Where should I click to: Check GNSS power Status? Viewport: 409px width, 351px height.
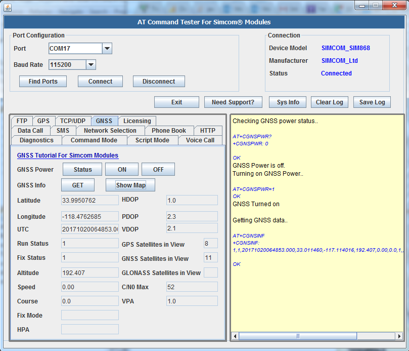[82, 169]
